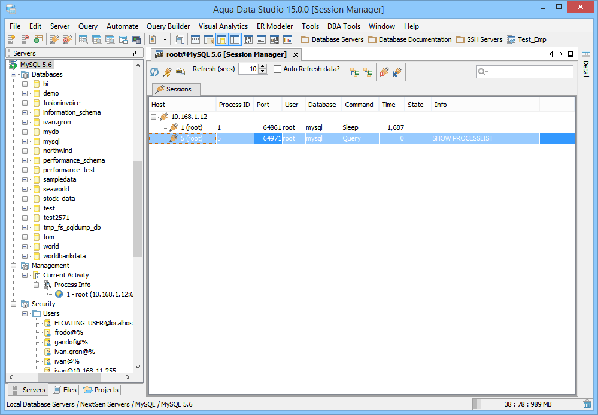Open Database Servers bookmark folder
The image size is (598, 415).
coord(332,39)
